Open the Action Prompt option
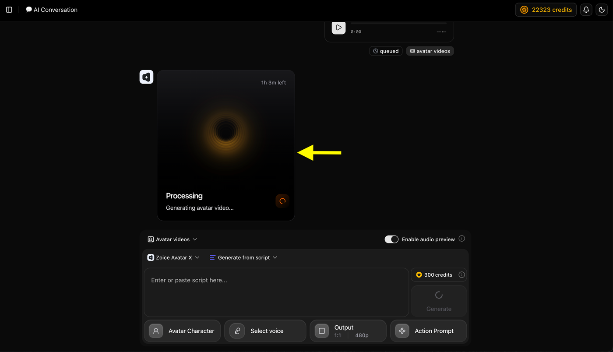The image size is (613, 352). coord(429,331)
